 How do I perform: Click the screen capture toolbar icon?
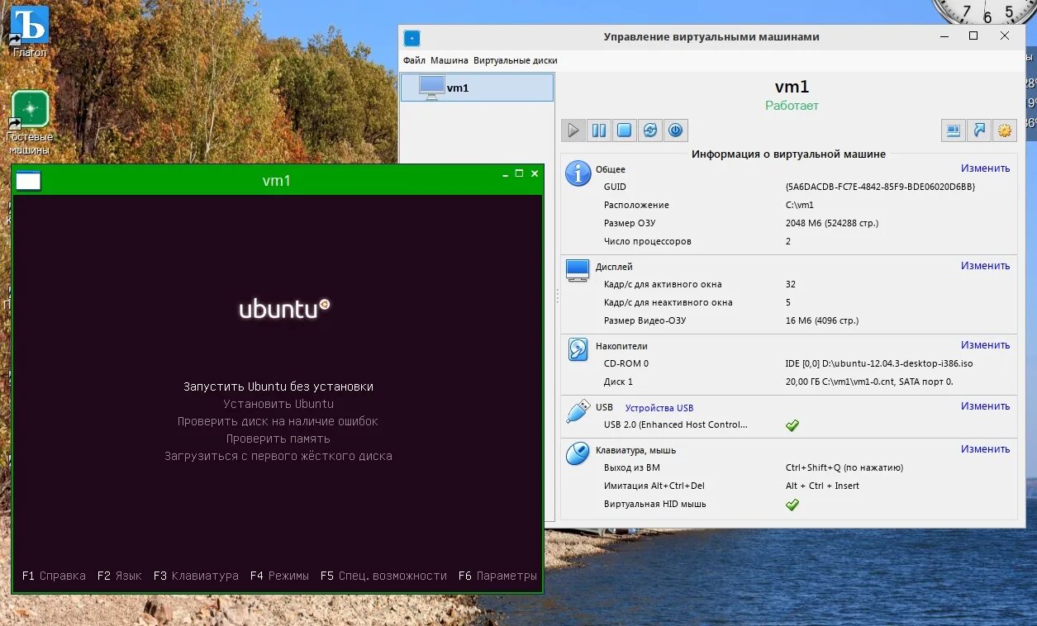pos(952,130)
